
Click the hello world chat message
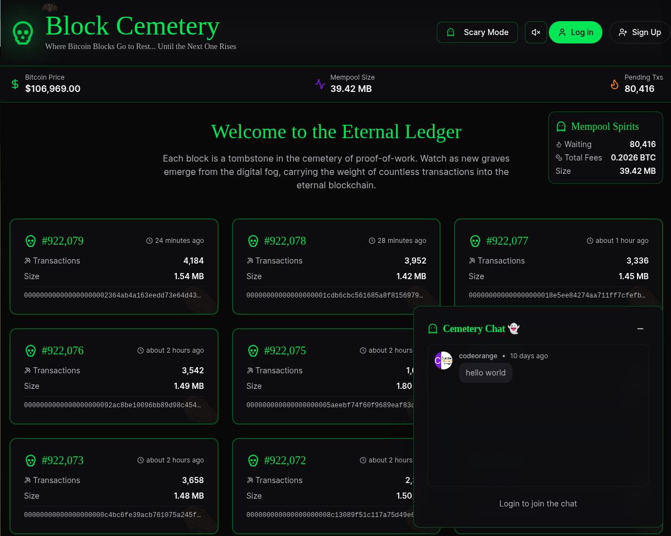[x=485, y=373]
